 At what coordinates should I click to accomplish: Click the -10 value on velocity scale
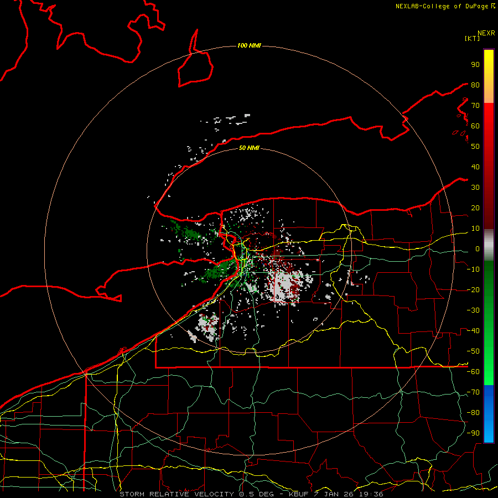click(473, 269)
